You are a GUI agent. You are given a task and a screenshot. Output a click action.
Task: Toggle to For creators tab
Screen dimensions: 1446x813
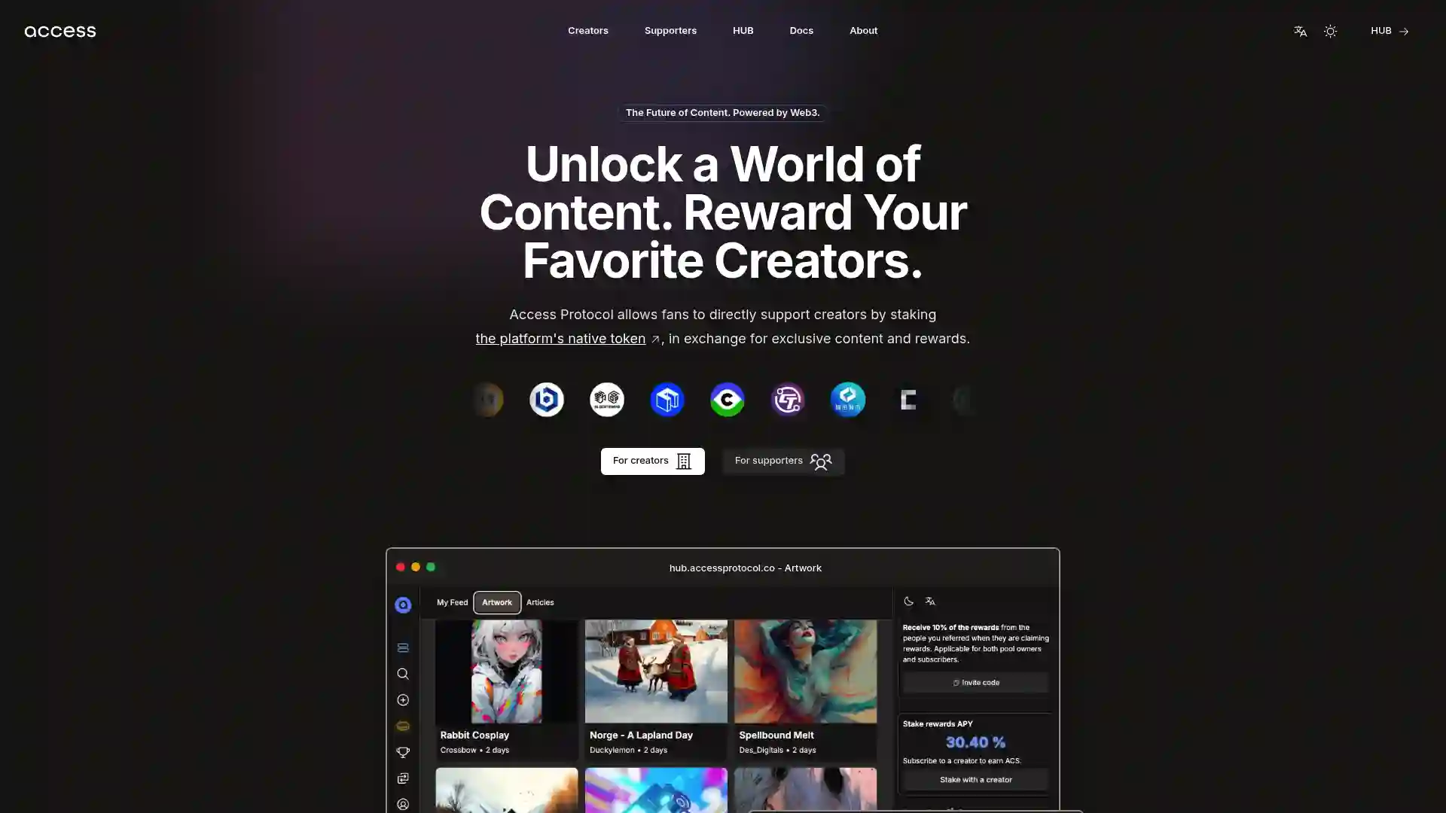point(652,461)
